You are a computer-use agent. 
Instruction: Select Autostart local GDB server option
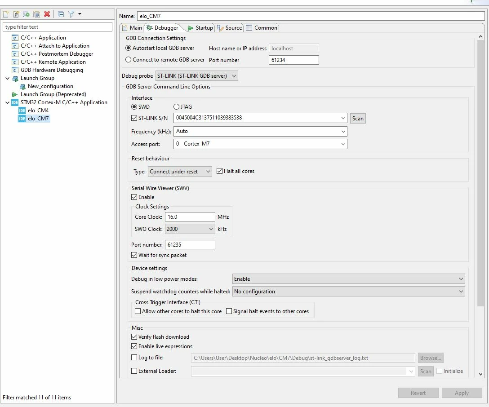(160, 48)
